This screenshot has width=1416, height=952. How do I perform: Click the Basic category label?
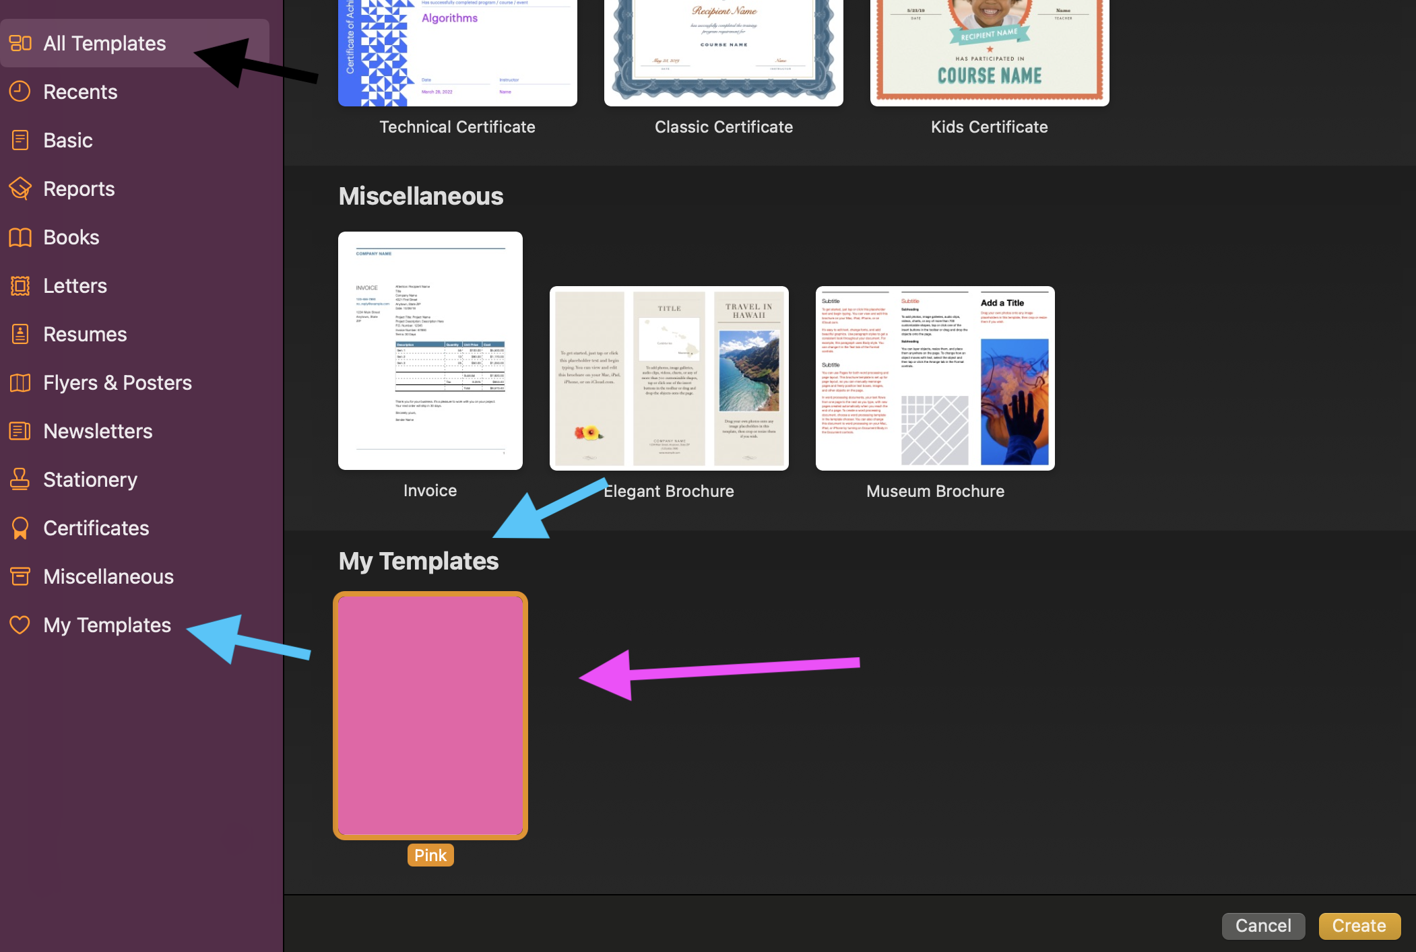click(67, 139)
